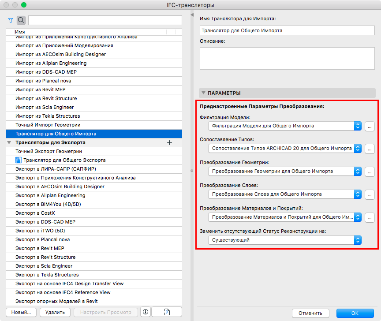Click the ellipsis button beside Сопоставление Типов
The width and height of the screenshot is (381, 321).
coord(370,149)
